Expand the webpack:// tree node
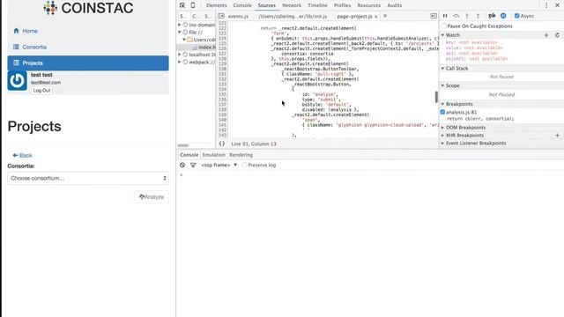The image size is (564, 317). click(180, 63)
